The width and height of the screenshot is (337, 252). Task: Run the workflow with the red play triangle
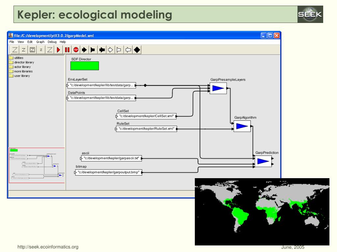58,50
